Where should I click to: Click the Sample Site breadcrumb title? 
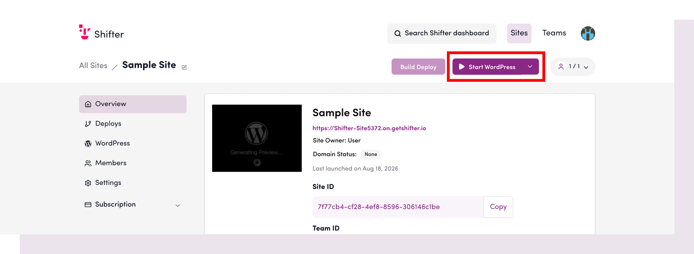click(149, 65)
